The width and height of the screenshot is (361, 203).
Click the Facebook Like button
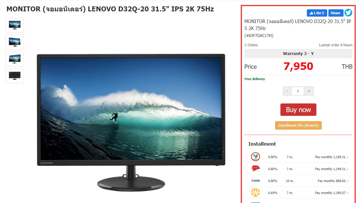pyautogui.click(x=317, y=13)
